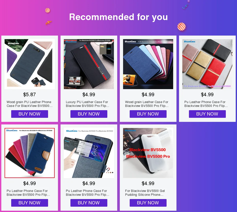
Task: Open the white silicone gel case image
Action: tap(148, 153)
